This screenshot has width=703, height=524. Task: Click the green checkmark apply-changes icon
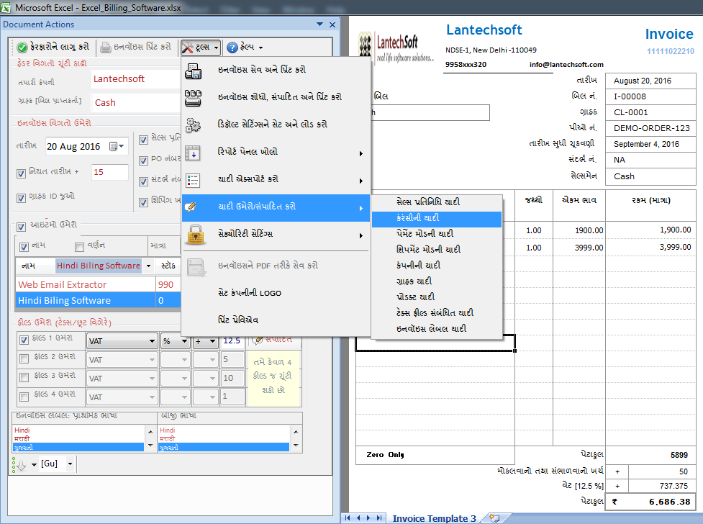point(22,47)
